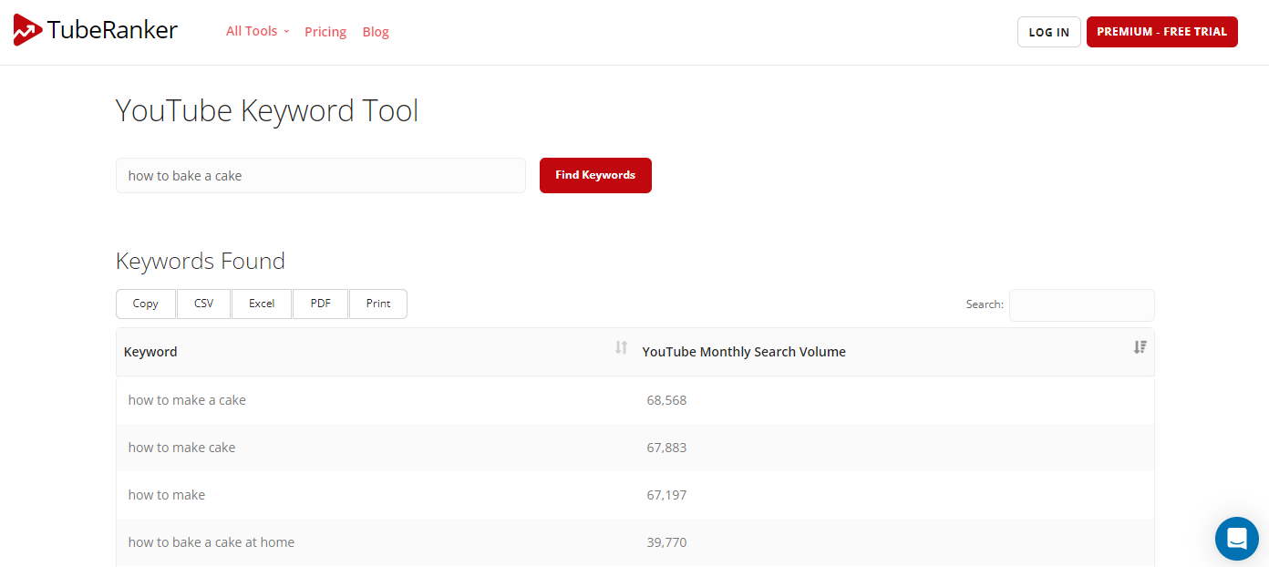The width and height of the screenshot is (1269, 567).
Task: Export keywords as Excel
Action: (x=262, y=304)
